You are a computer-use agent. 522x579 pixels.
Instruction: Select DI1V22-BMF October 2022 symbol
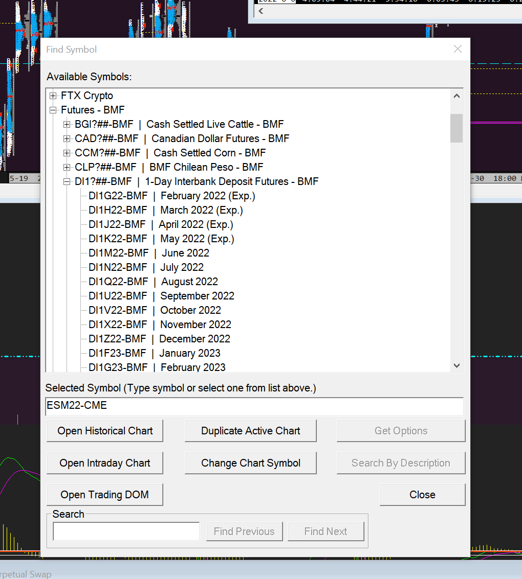click(155, 311)
